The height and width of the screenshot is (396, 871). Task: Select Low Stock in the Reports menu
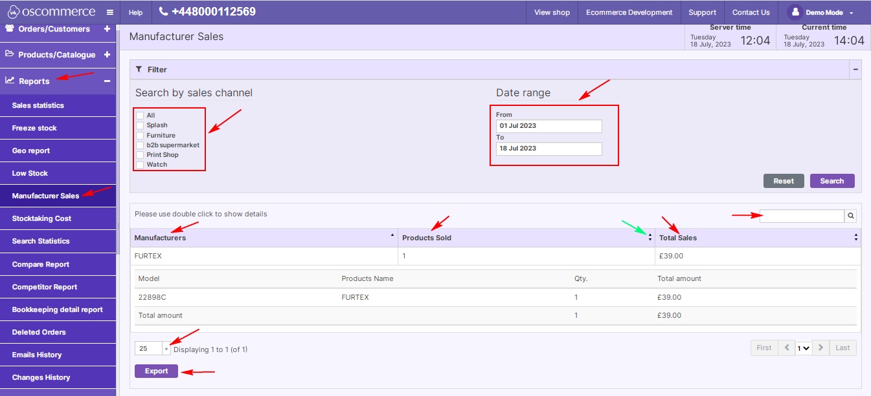[x=30, y=173]
